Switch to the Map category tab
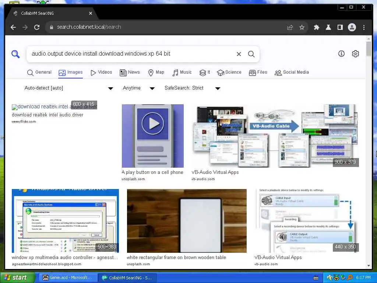The width and height of the screenshot is (377, 283). [x=156, y=73]
